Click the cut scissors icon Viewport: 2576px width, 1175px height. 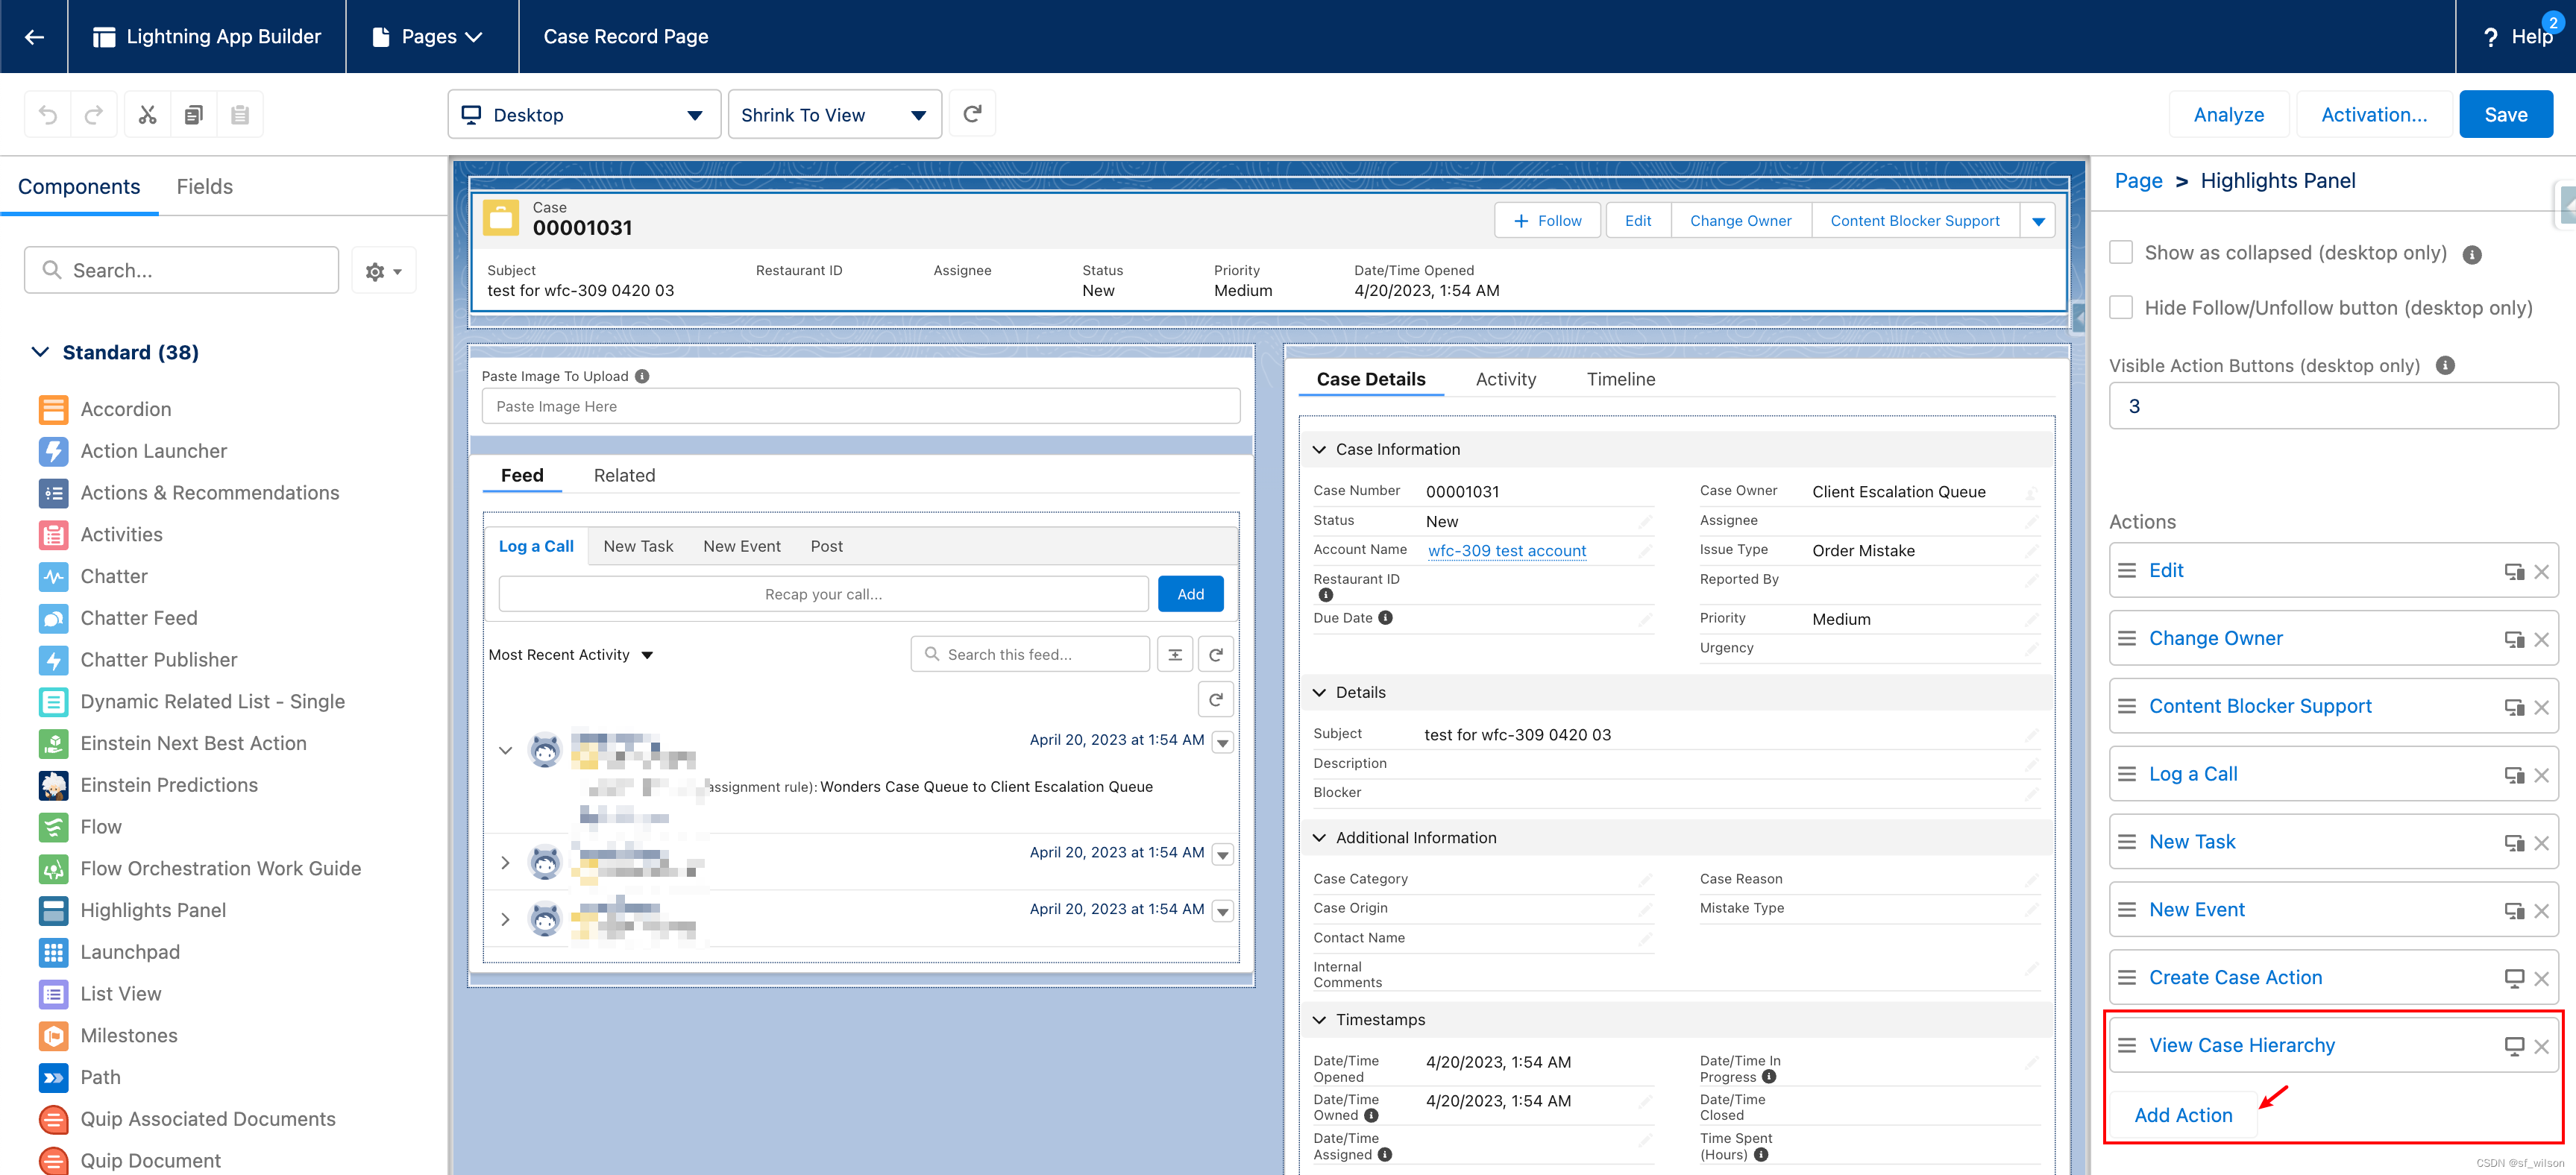148,115
